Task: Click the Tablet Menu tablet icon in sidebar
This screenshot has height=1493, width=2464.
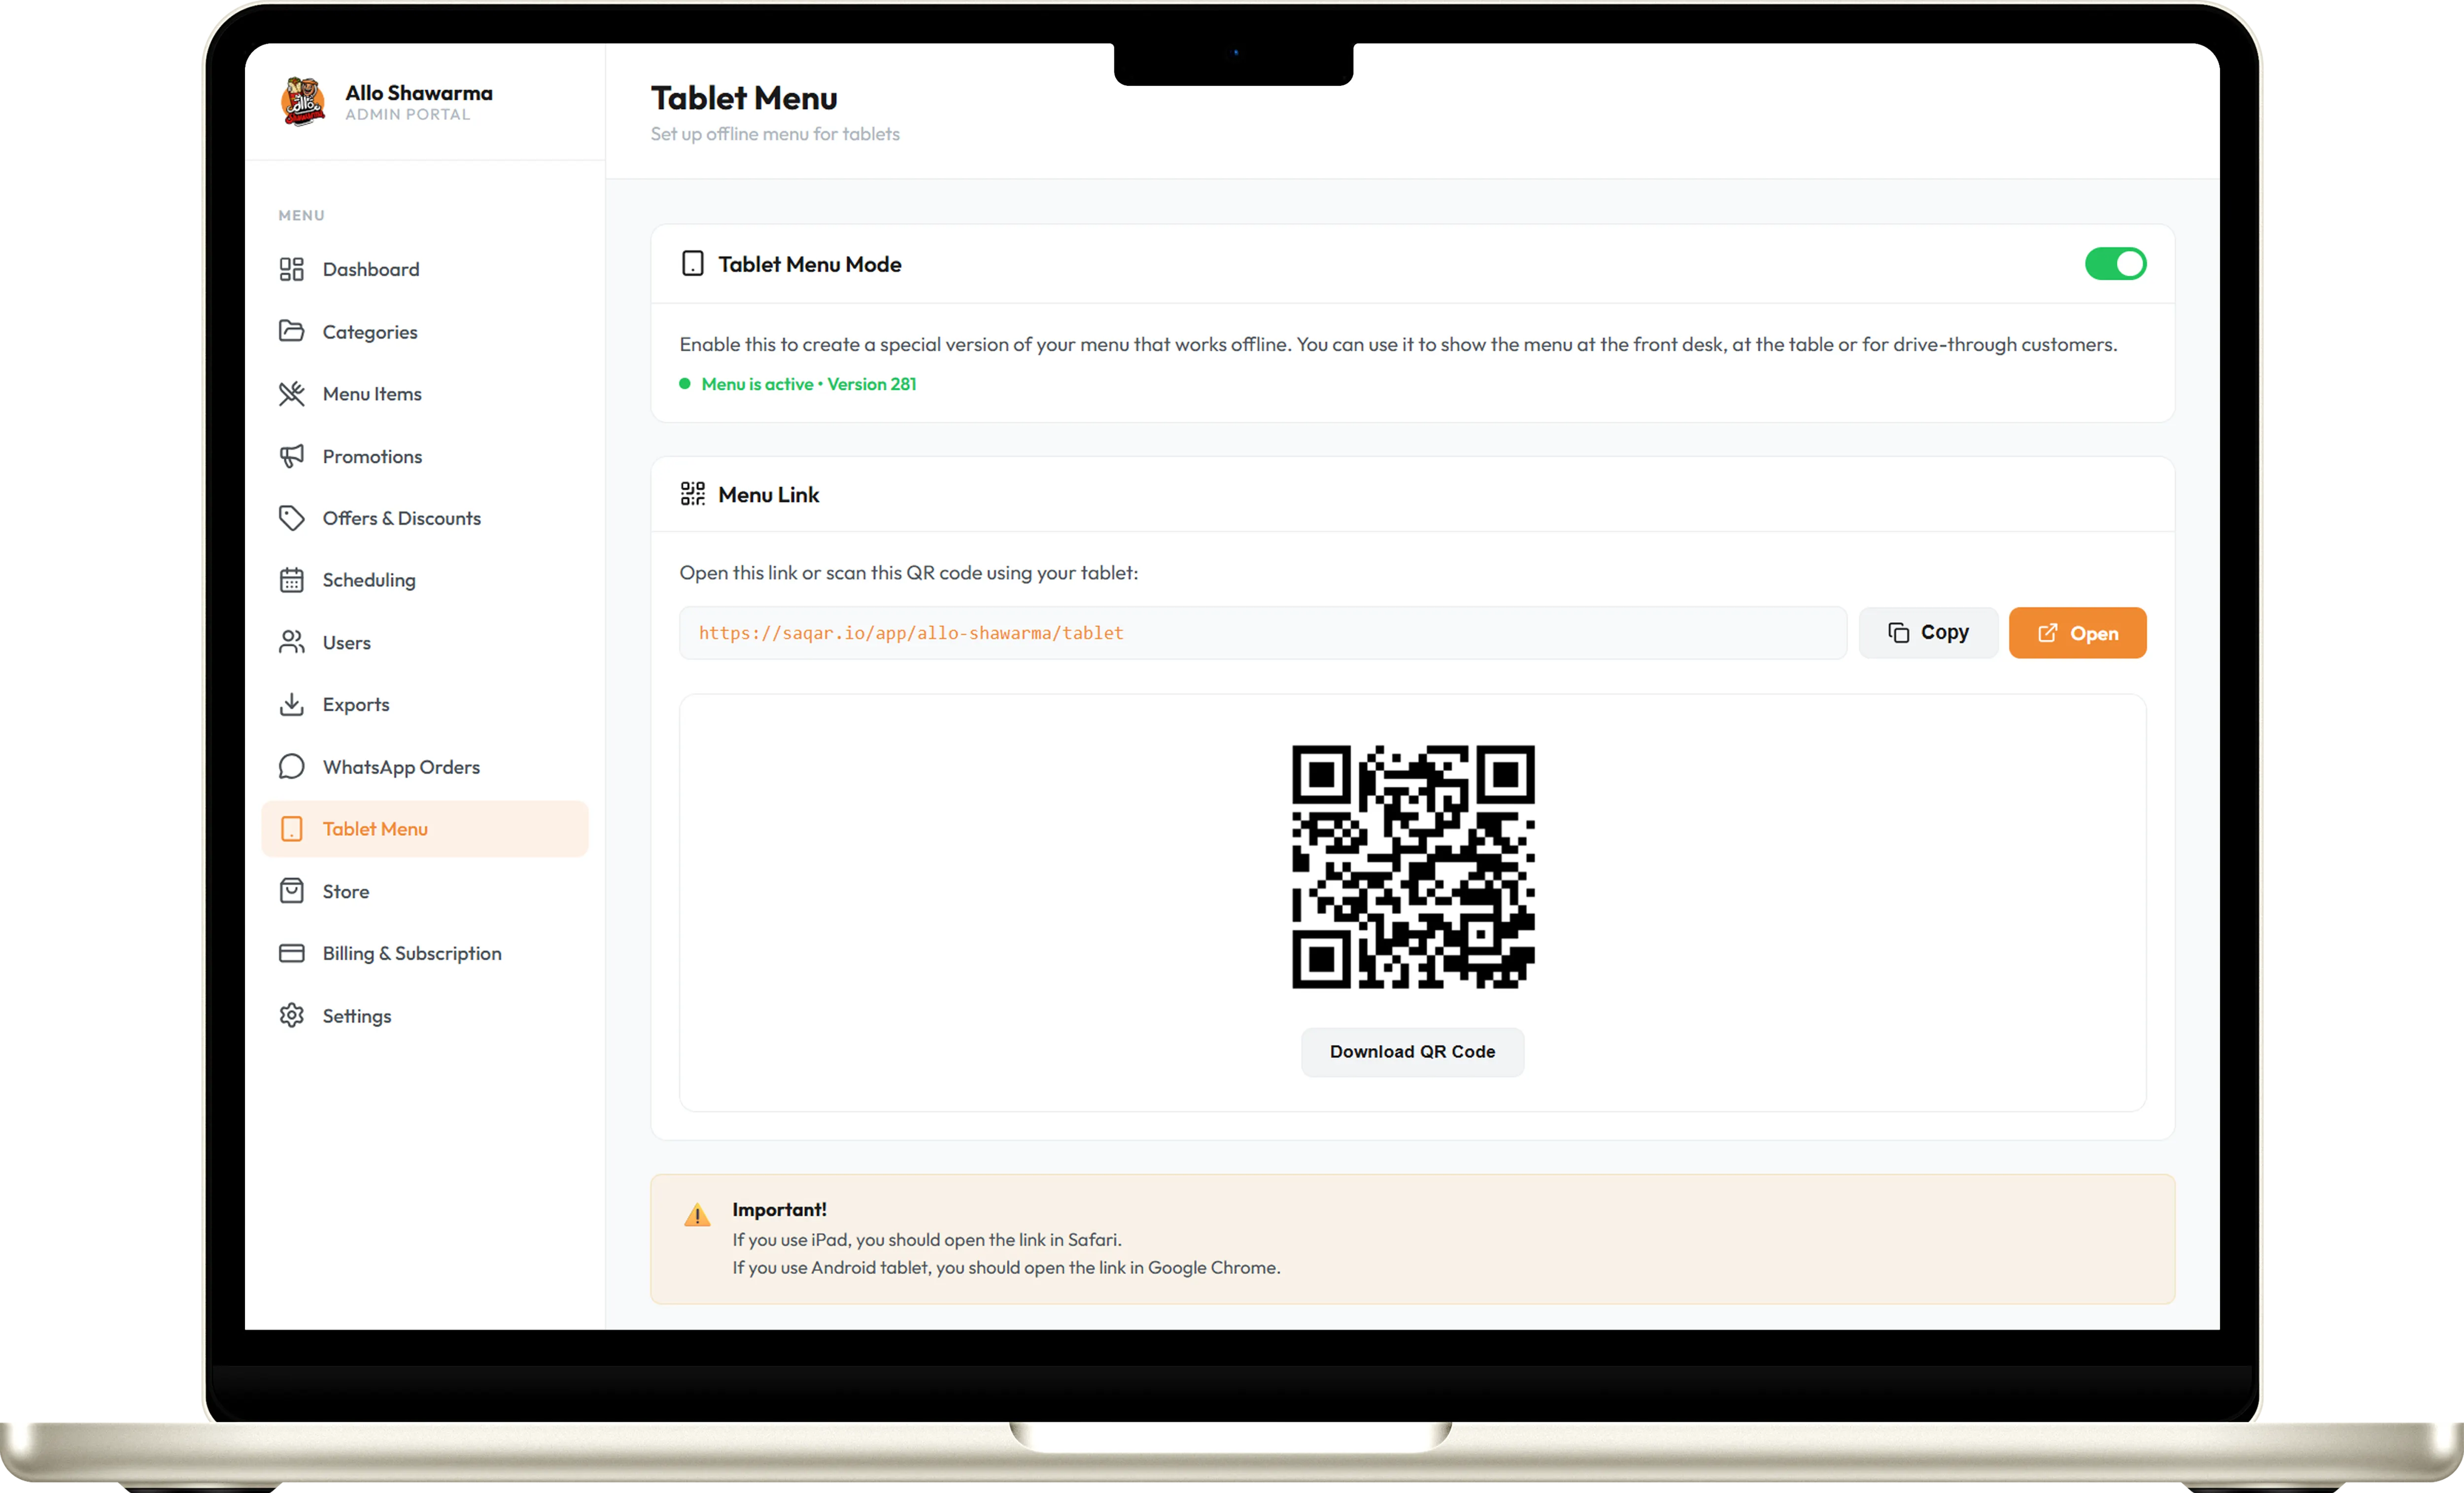Action: click(x=291, y=829)
